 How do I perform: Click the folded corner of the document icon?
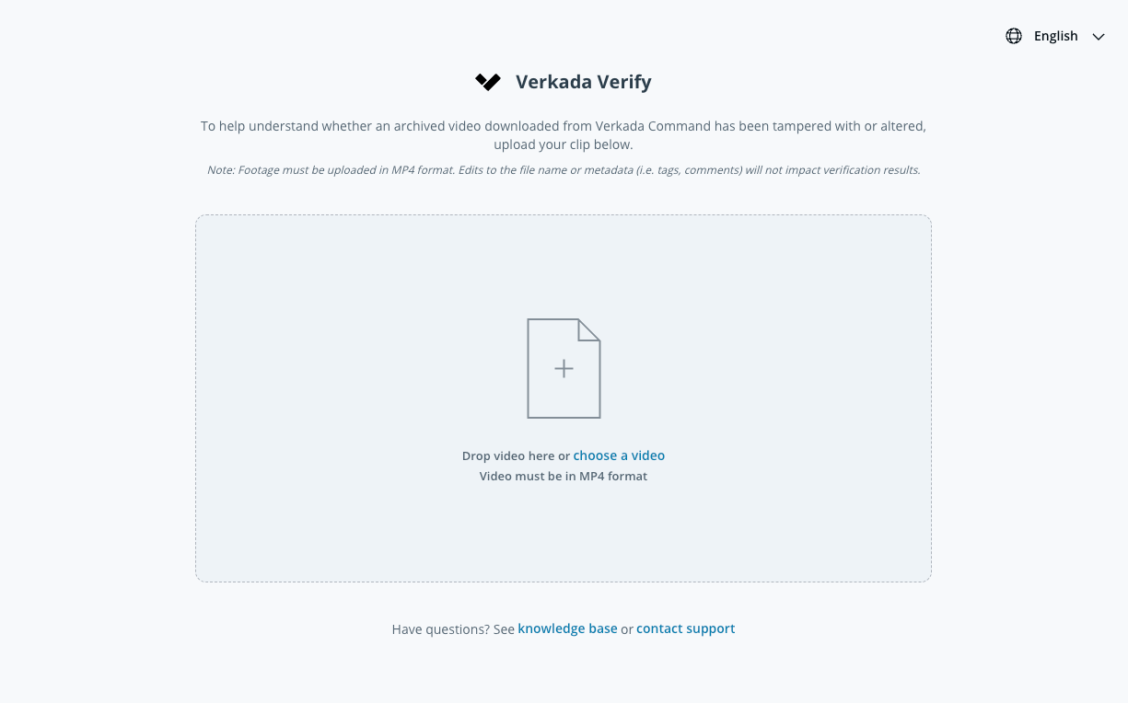click(x=589, y=329)
